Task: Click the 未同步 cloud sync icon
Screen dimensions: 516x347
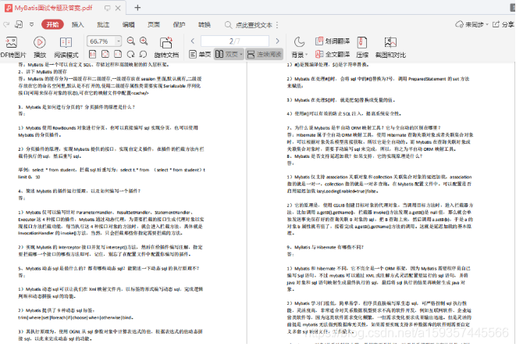Action: (459, 24)
